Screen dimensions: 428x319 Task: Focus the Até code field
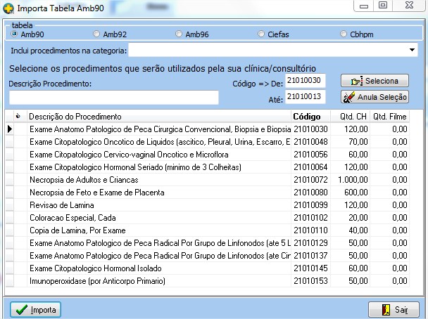[x=306, y=97]
